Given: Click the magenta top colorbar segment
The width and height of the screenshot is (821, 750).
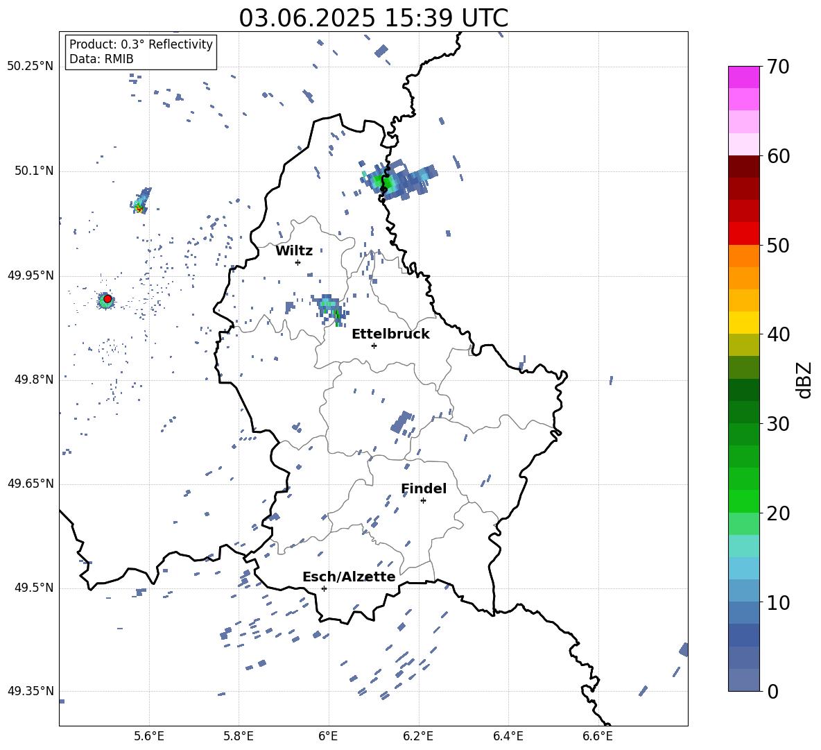Looking at the screenshot, I should [x=743, y=77].
